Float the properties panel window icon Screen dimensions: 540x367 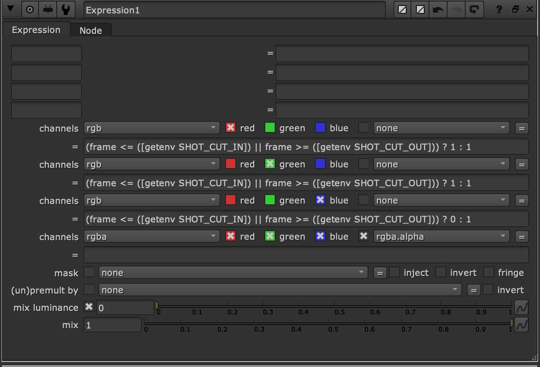(x=516, y=9)
